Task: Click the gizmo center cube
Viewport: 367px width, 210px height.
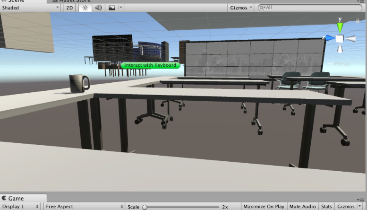Action: (x=340, y=39)
